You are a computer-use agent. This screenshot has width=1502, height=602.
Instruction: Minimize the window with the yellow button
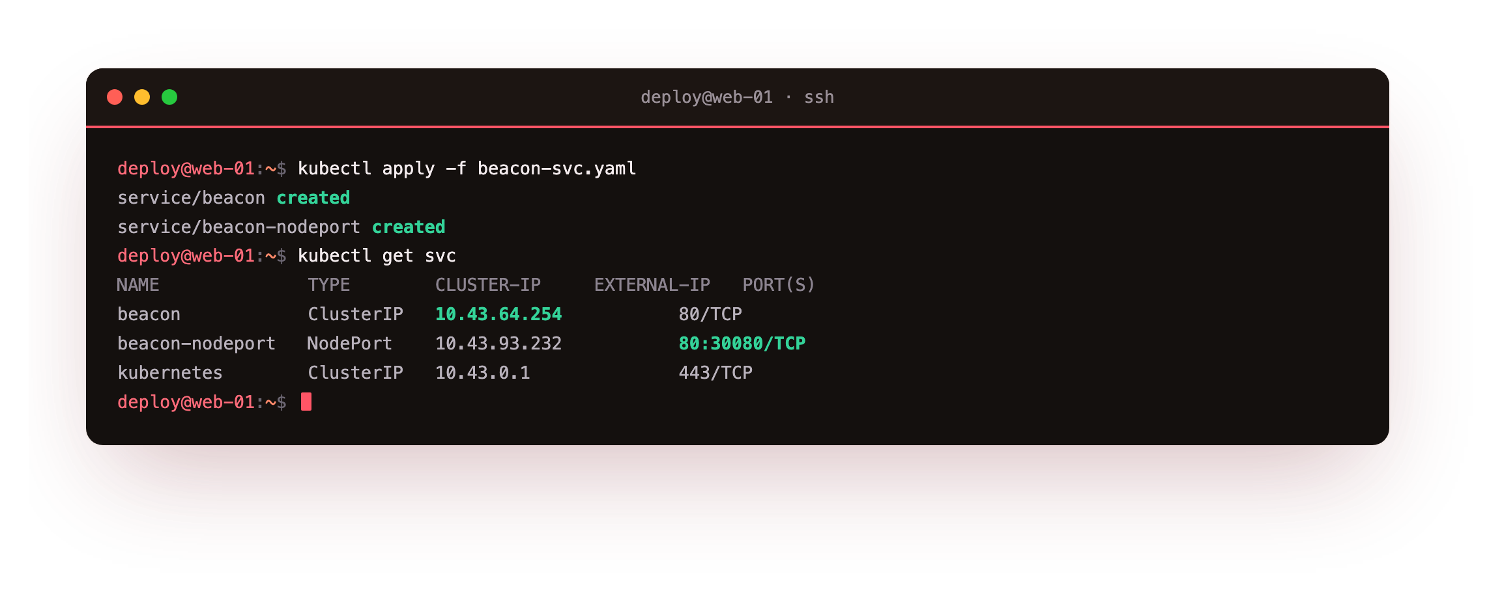coord(142,97)
